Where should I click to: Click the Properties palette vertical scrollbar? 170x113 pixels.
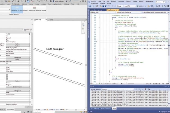[32, 66]
